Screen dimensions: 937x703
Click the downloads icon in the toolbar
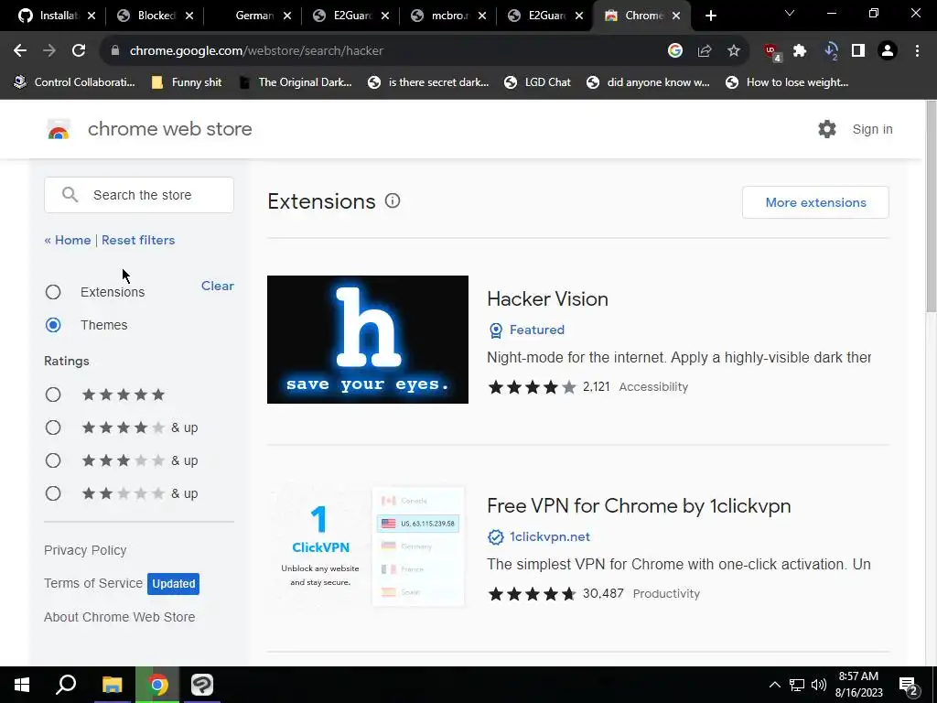(831, 51)
